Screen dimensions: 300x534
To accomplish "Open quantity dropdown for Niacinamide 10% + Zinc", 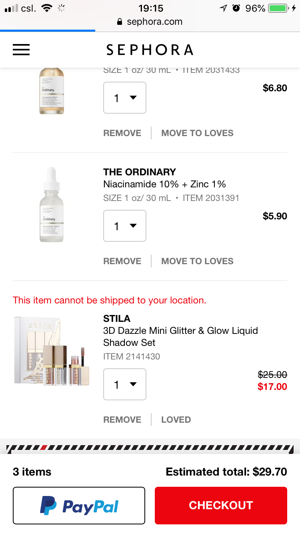I will pos(125,226).
